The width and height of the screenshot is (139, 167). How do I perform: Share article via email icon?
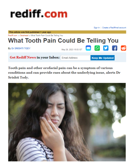pos(88,48)
